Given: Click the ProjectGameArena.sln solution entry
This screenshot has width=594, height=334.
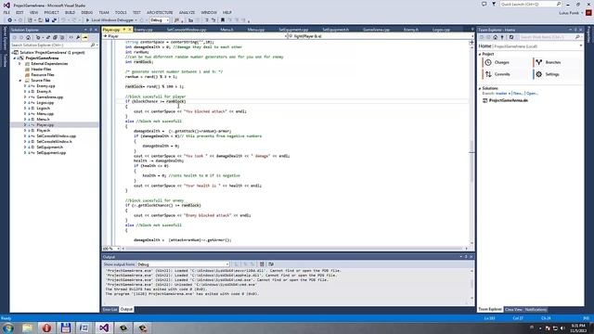Looking at the screenshot, I should (508, 101).
